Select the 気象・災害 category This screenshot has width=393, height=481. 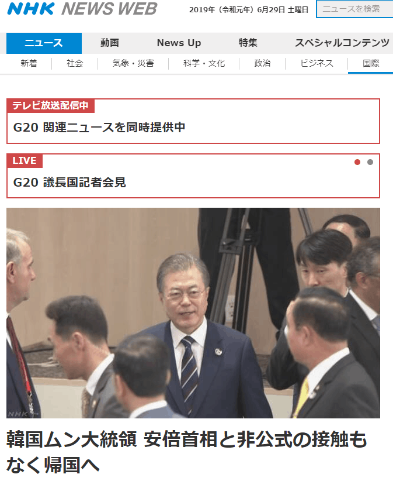(133, 64)
